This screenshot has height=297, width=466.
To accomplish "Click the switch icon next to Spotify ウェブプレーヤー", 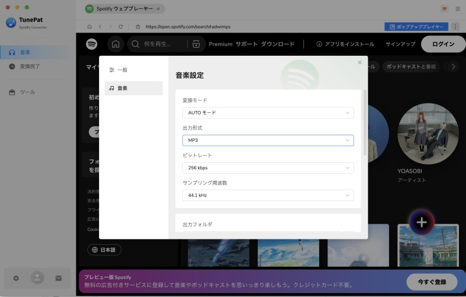I will tap(158, 9).
